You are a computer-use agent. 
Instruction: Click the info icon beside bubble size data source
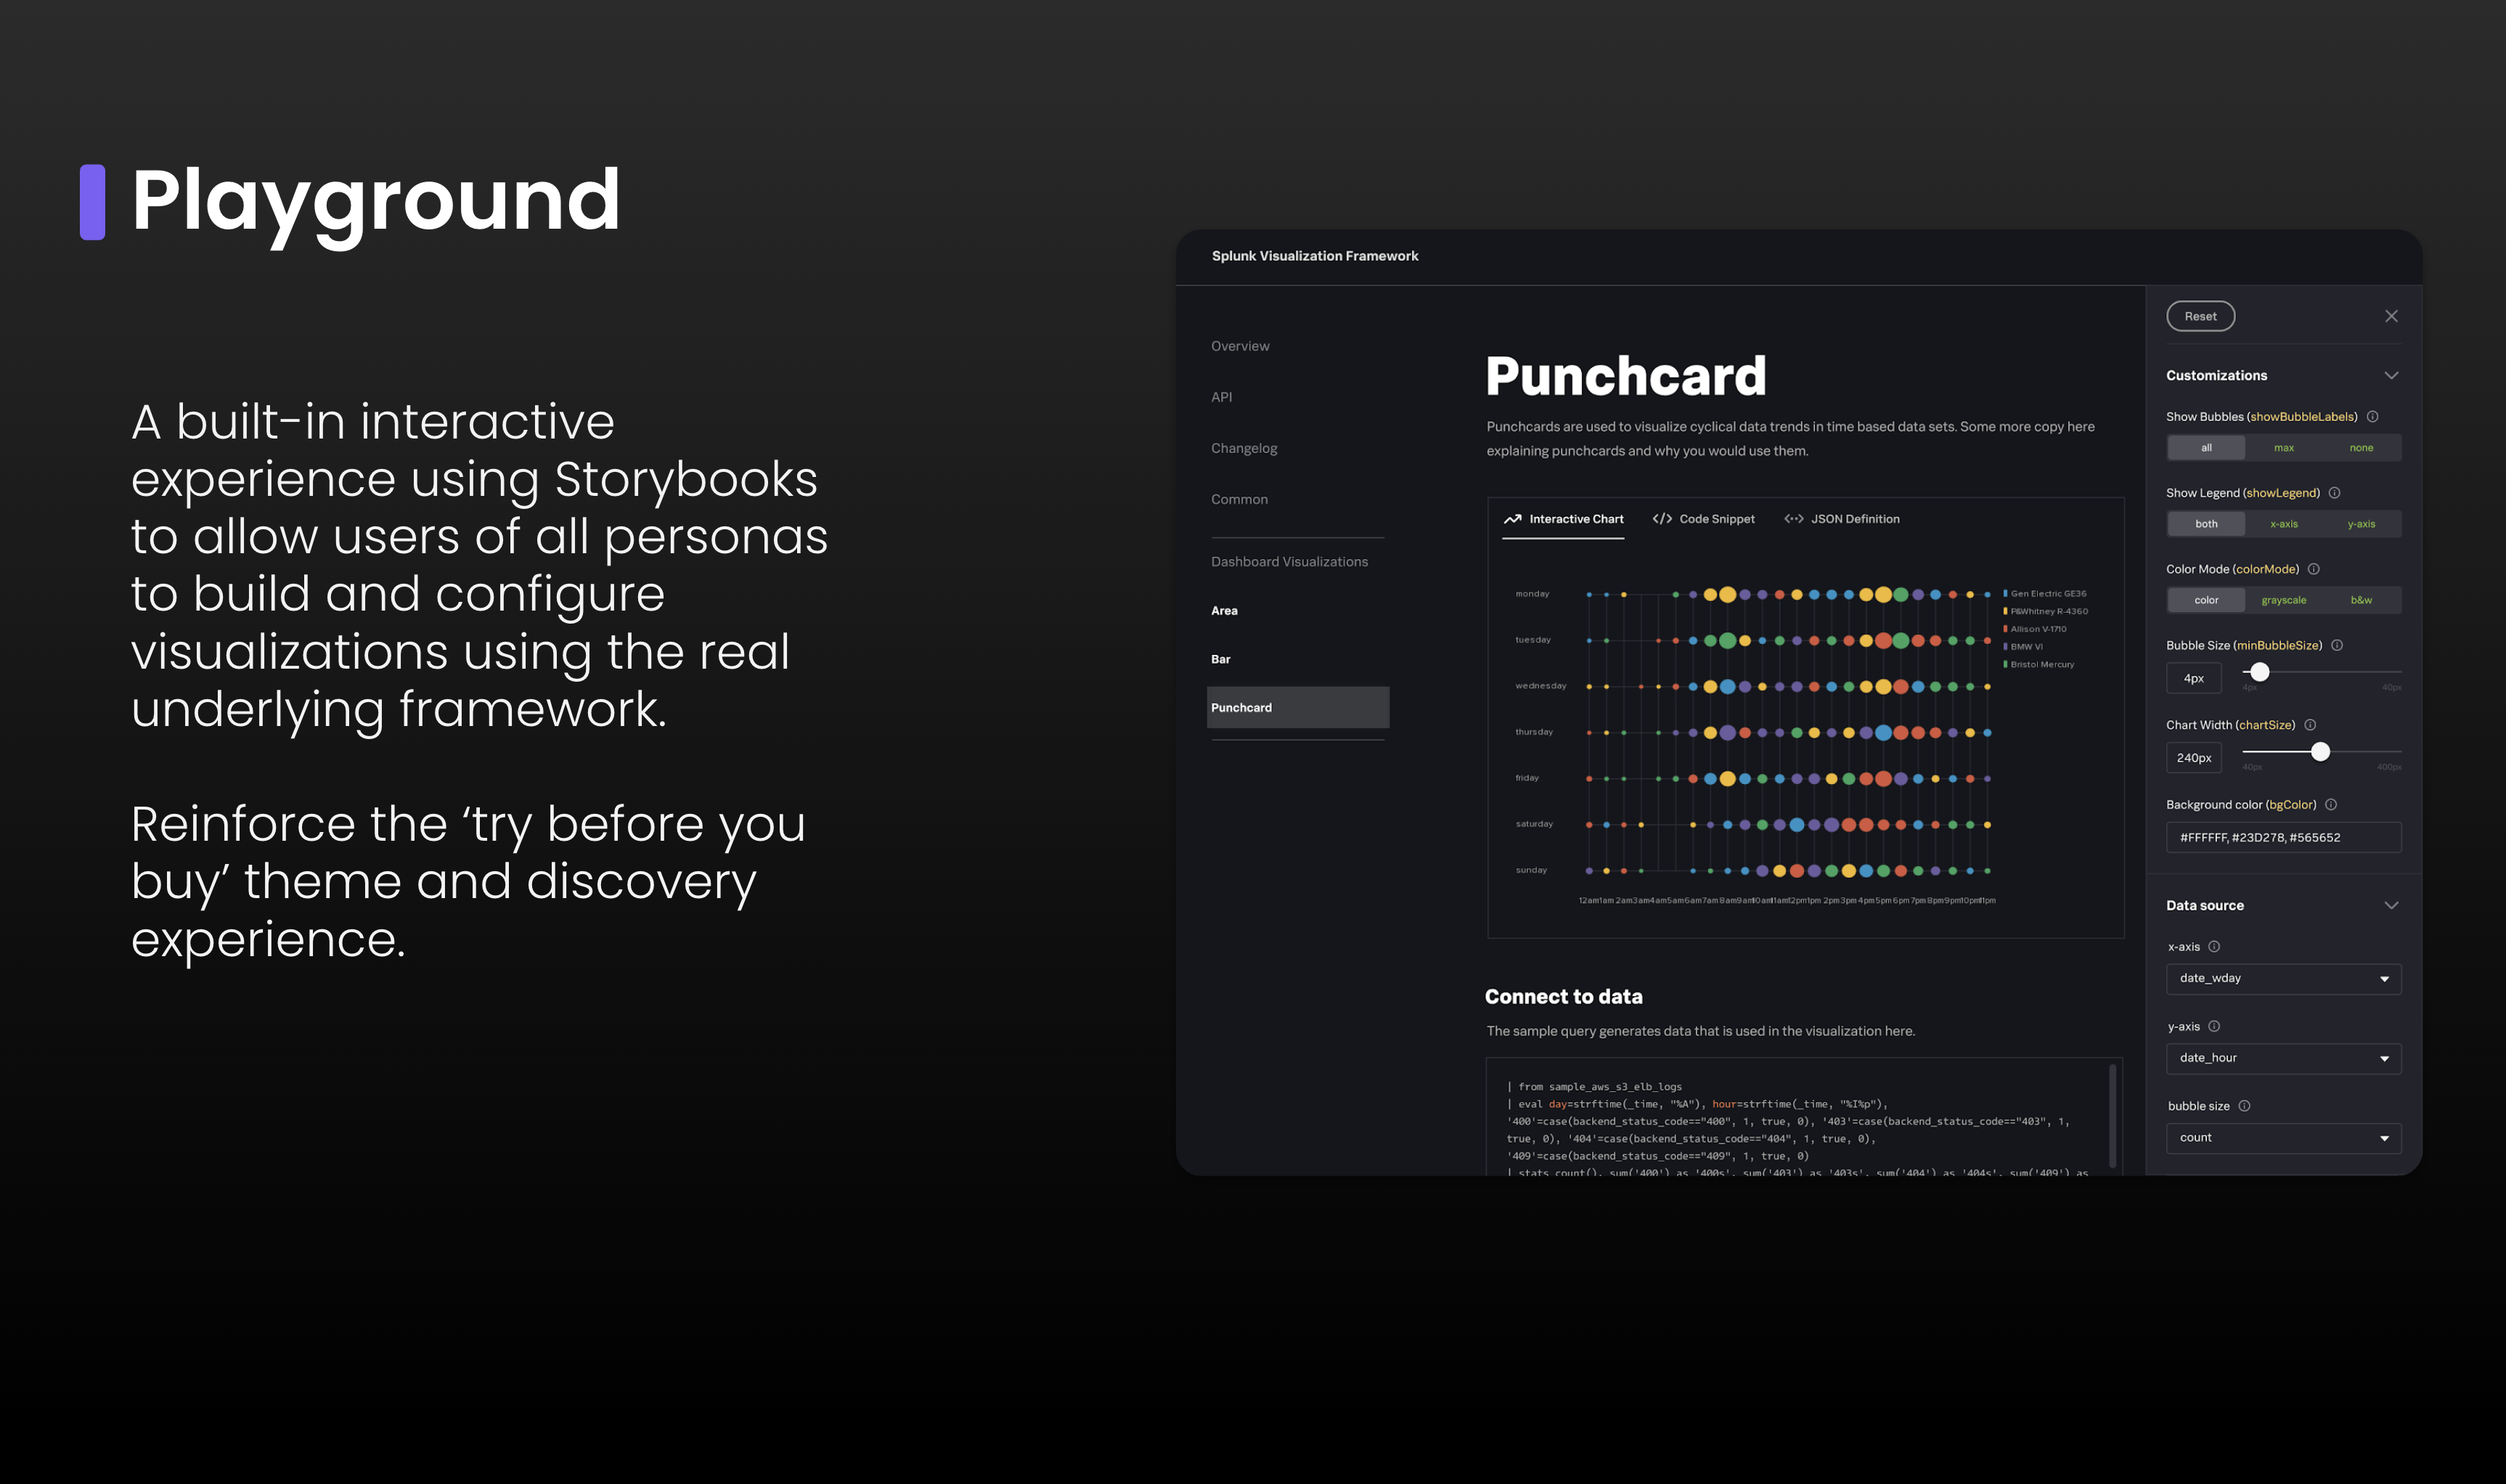[2244, 1106]
